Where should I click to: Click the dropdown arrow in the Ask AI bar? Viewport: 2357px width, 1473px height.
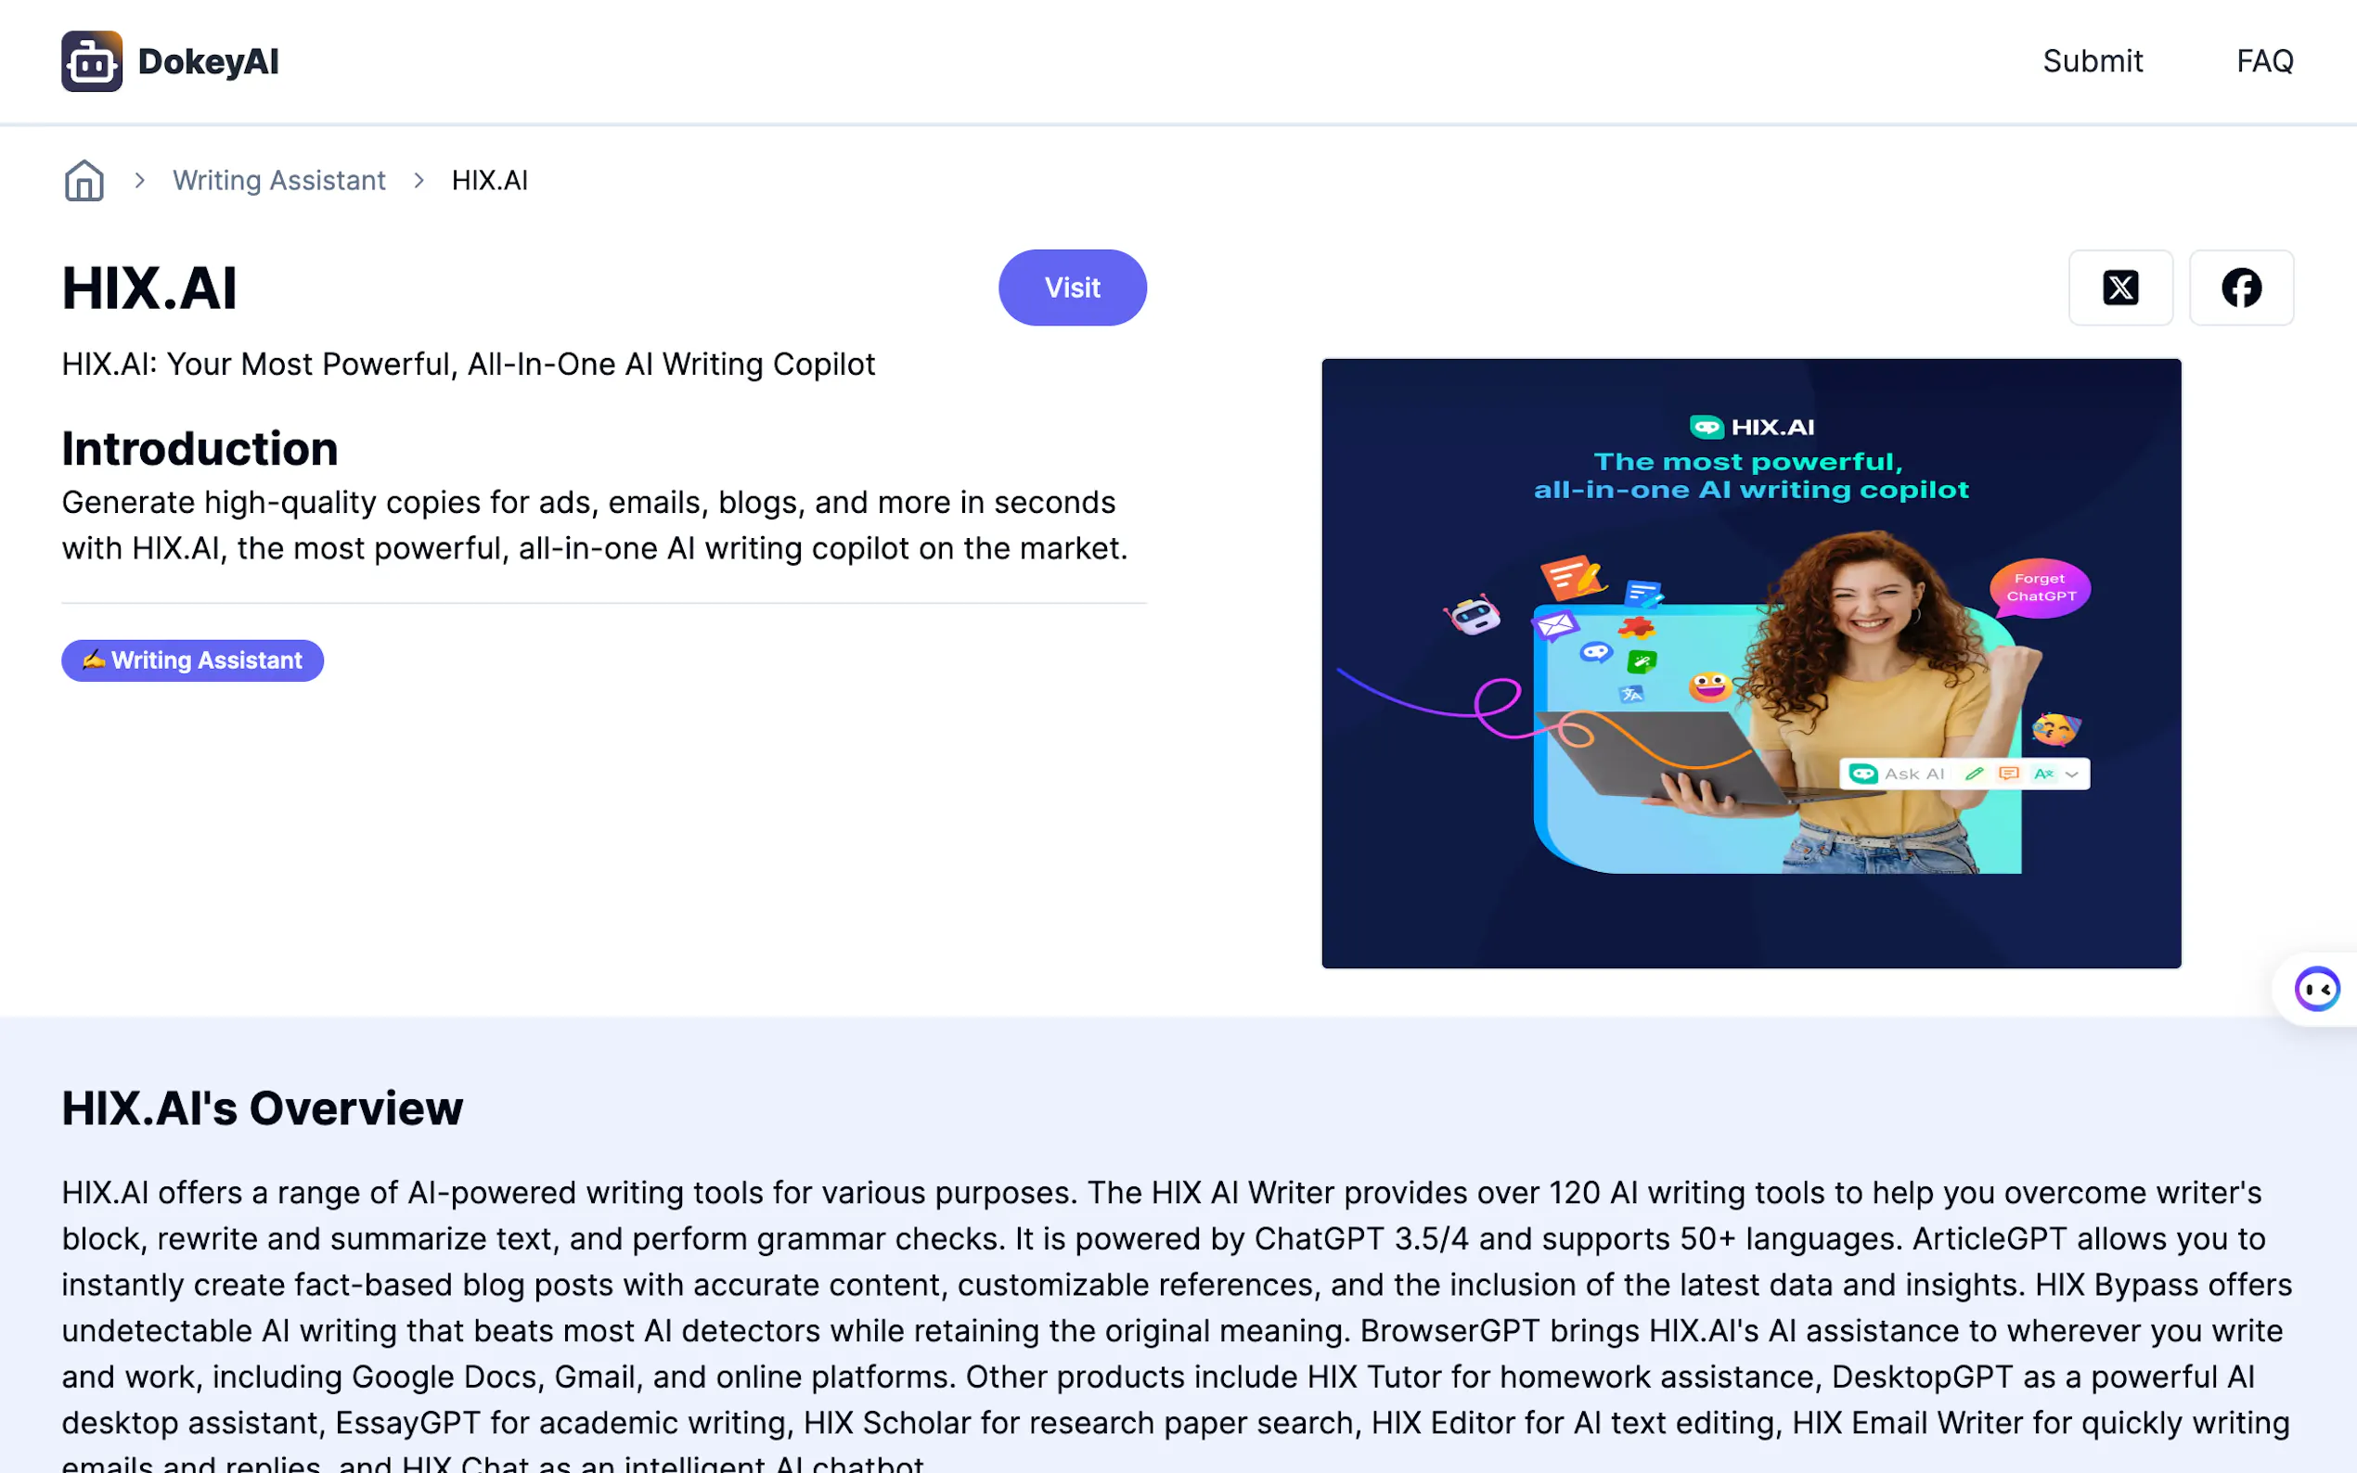point(2072,775)
